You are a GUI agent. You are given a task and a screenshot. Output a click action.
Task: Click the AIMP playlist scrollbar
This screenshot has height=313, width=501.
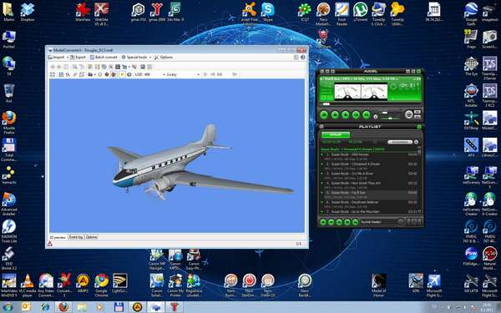(419, 180)
